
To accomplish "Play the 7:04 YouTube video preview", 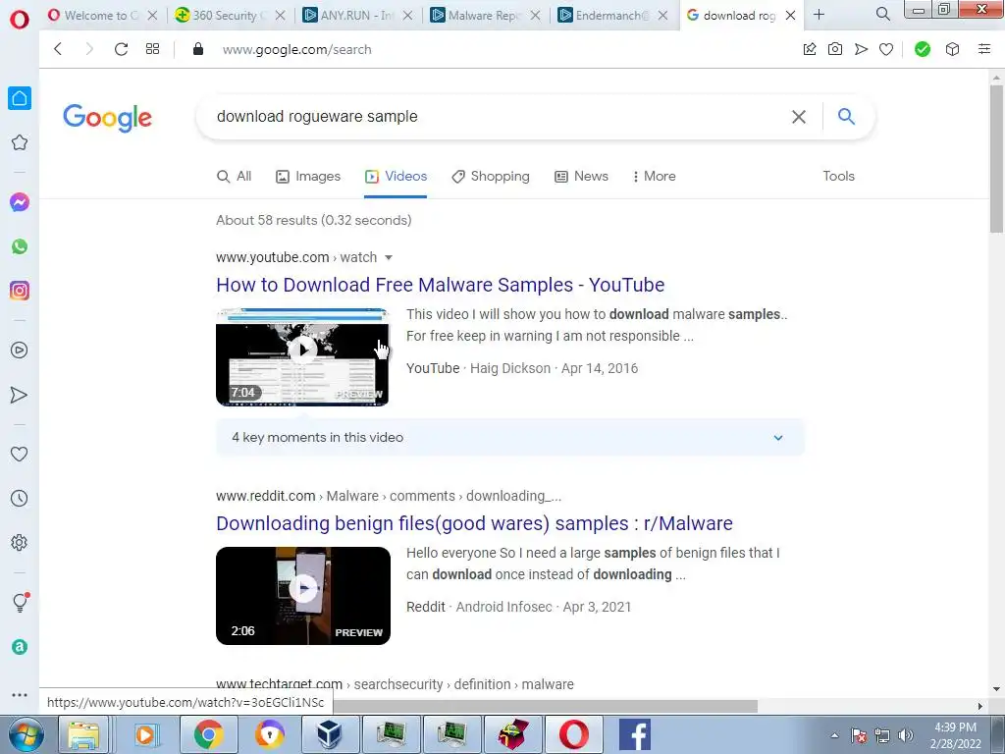I will [x=302, y=356].
